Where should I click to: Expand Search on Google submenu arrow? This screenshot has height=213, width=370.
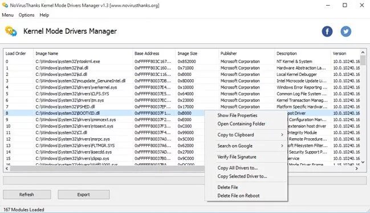[282, 146]
